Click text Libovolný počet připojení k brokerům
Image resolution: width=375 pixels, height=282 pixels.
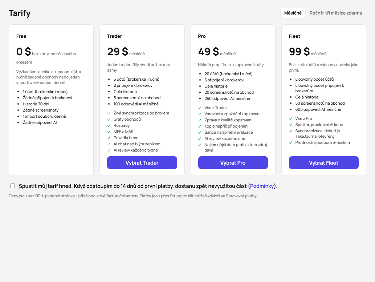[319, 88]
